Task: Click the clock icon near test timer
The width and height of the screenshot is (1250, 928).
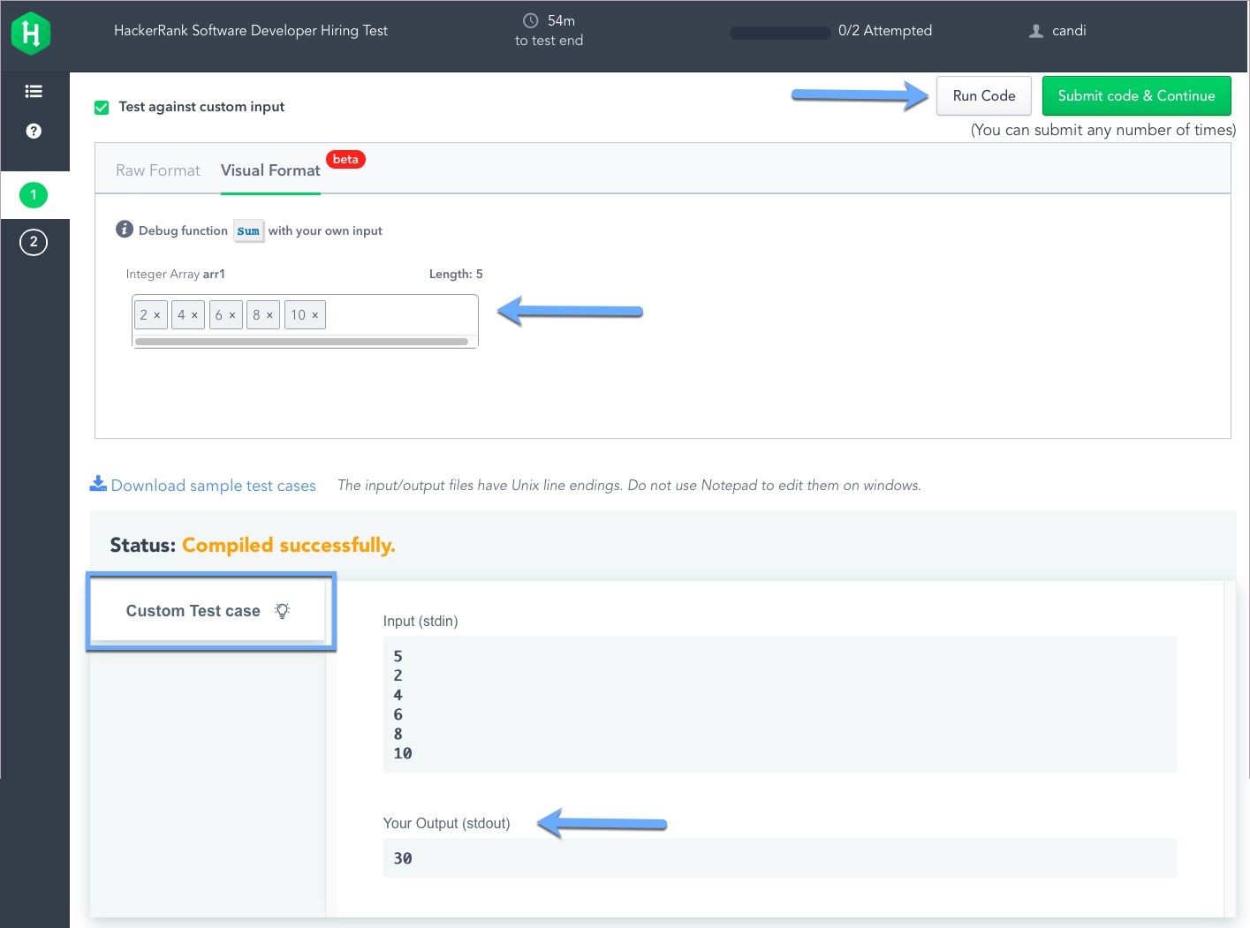Action: tap(531, 20)
